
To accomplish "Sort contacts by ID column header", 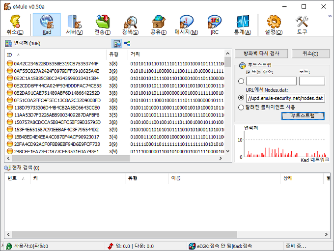I will 56,55.
